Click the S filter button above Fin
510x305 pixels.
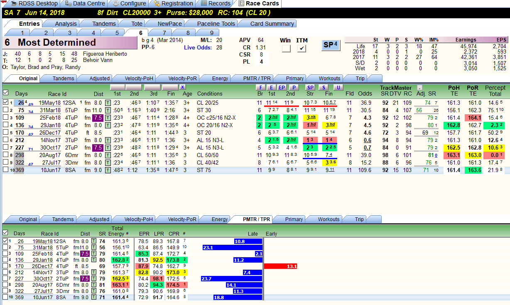coord(324,87)
